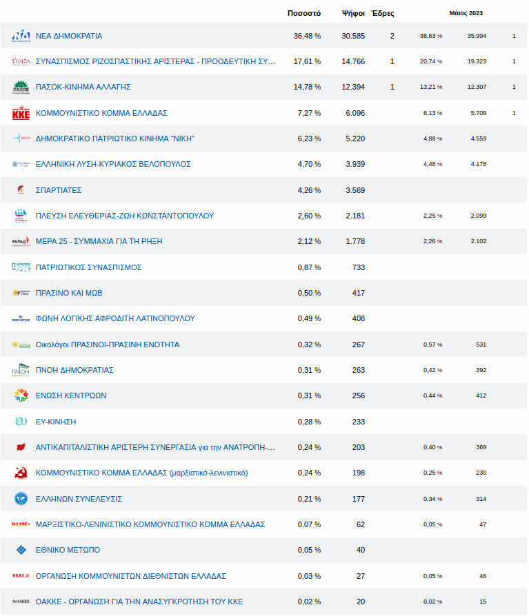
Task: Click the ΕΝΩΣΗ ΚΕΝΤΡΩΩΝ colorful star logo
Action: [21, 396]
